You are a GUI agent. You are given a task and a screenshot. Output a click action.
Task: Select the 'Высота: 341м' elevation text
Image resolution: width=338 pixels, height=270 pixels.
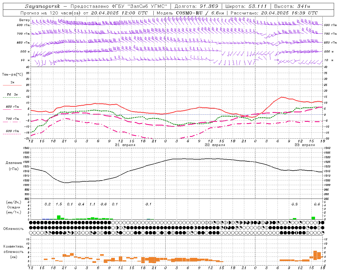[292, 6]
